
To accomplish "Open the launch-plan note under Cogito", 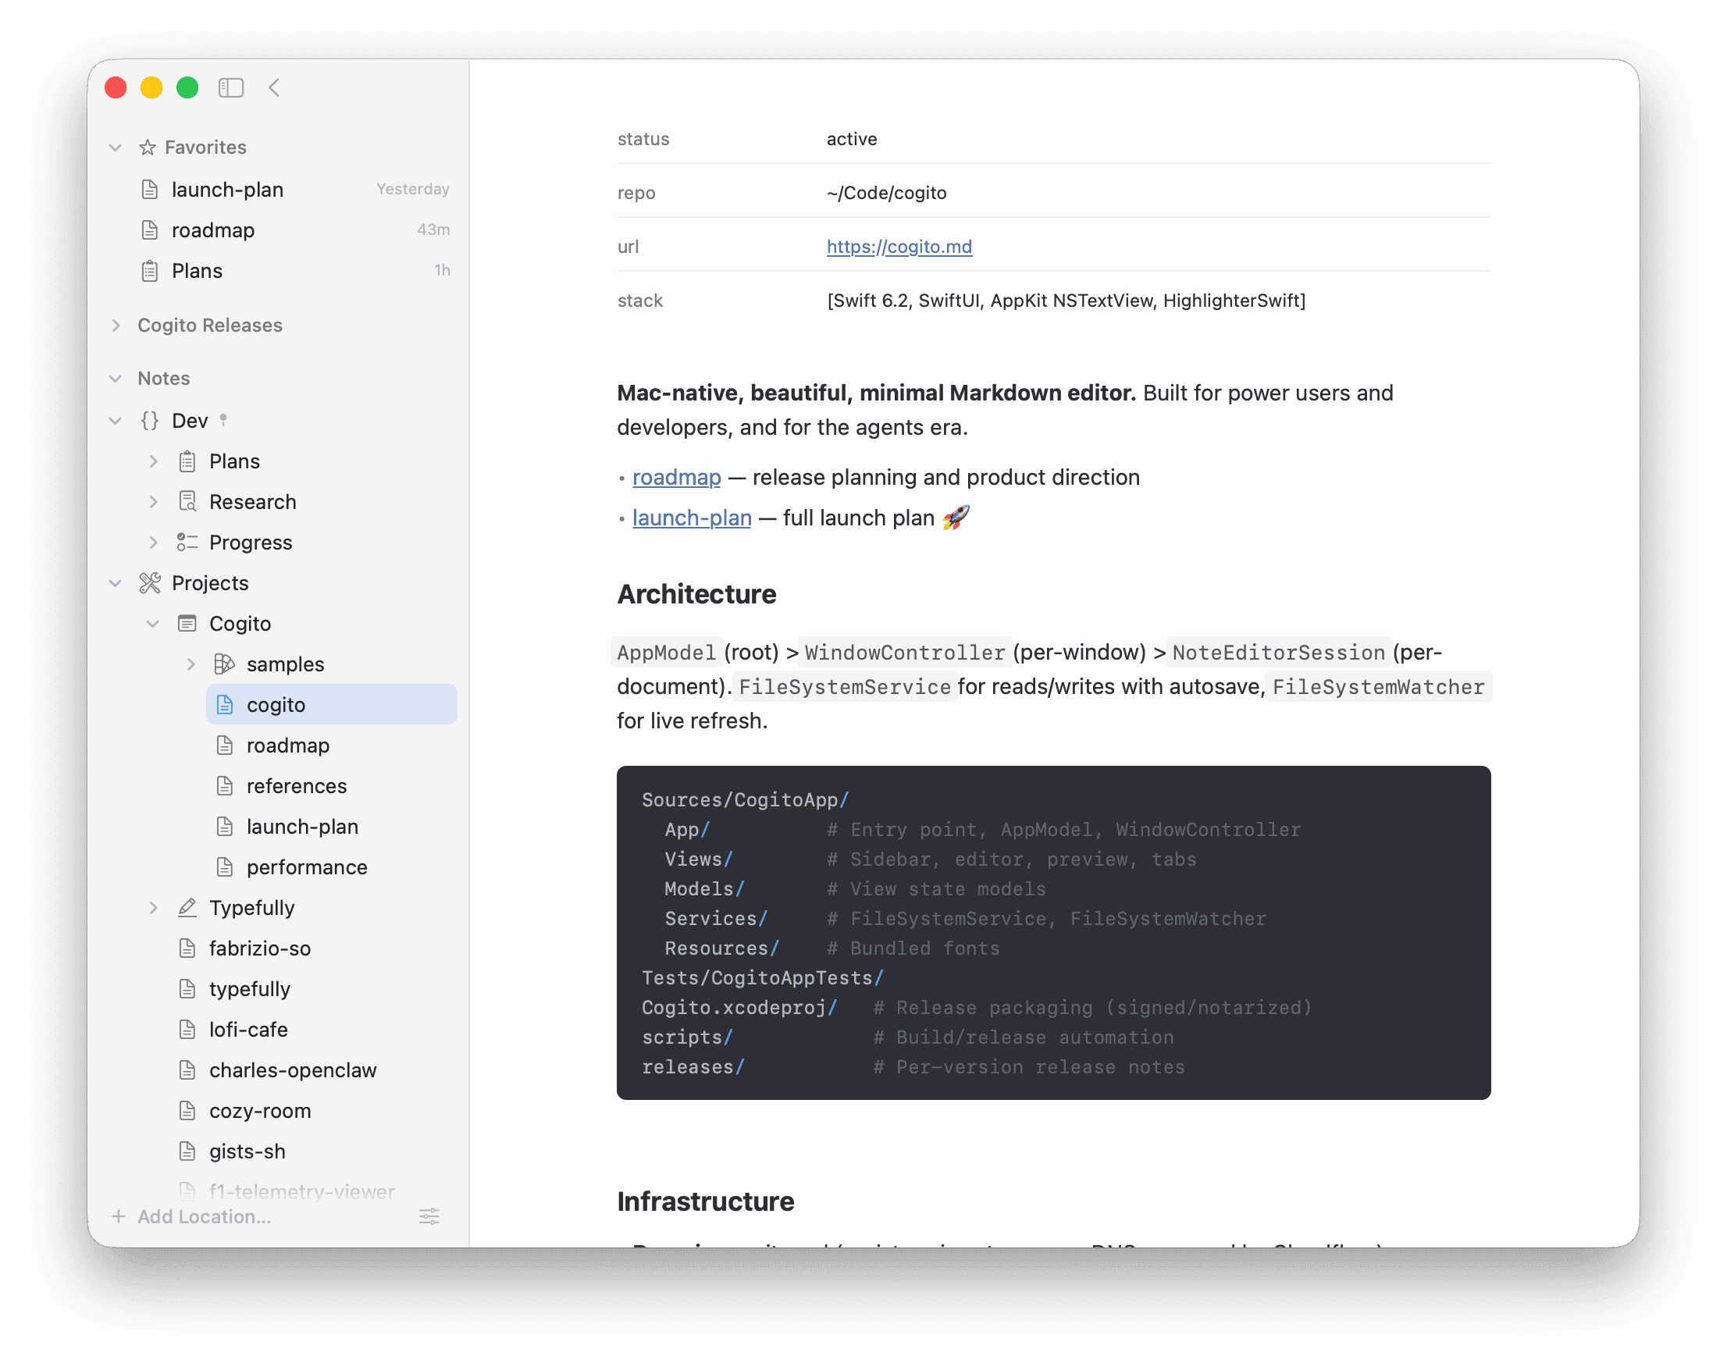I will click(332, 827).
